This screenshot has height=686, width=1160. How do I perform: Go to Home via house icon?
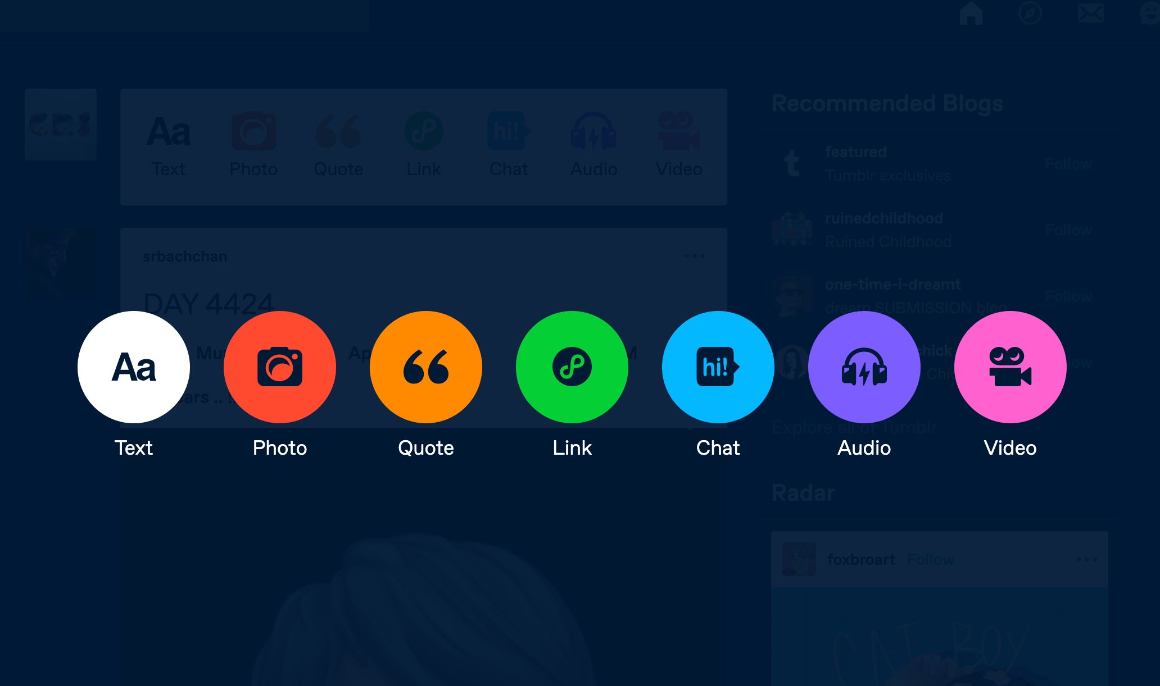click(971, 13)
